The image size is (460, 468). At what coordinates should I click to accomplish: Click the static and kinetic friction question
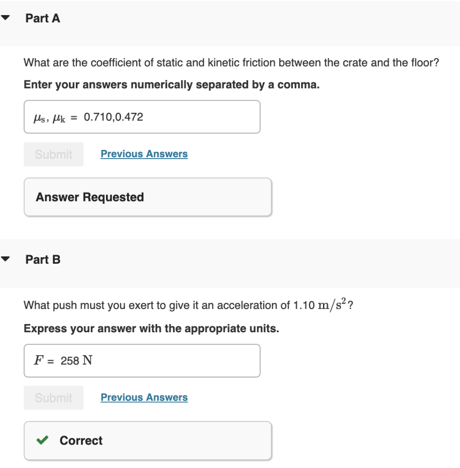click(x=231, y=63)
